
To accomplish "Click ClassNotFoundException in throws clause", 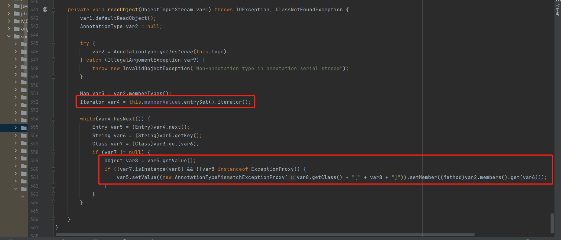I will pyautogui.click(x=309, y=10).
